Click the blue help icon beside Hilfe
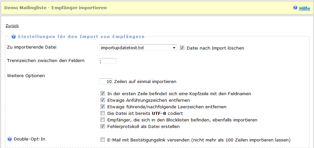314x148 pixels. pos(295,8)
